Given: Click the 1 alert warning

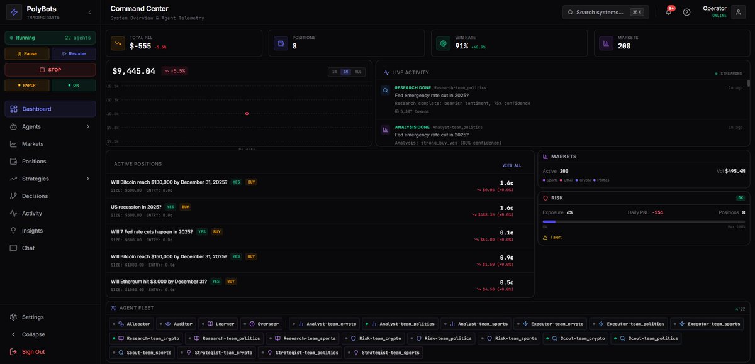Looking at the screenshot, I should (553, 238).
